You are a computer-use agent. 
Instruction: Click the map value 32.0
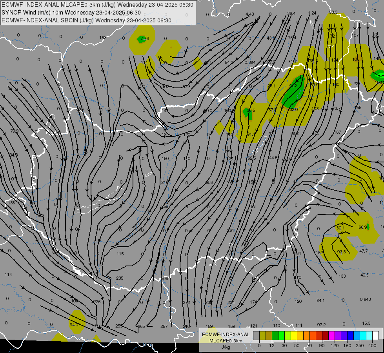[293, 109]
